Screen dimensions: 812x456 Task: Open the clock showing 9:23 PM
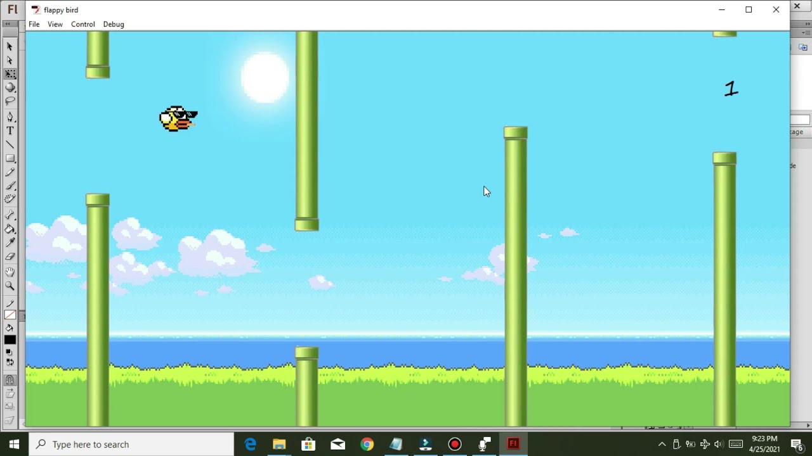764,444
